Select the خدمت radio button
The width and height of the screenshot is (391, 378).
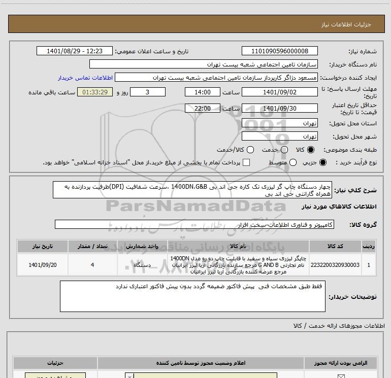284,150
